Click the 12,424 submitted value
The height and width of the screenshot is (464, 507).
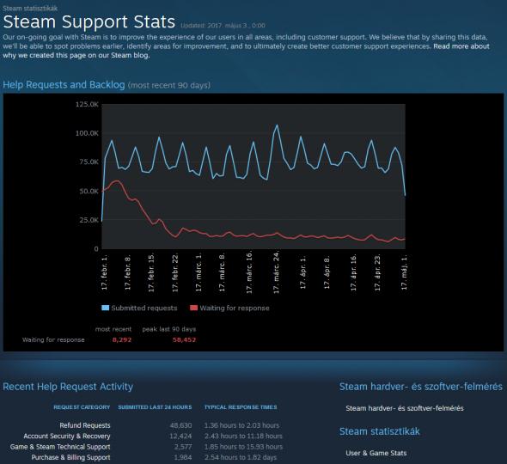[180, 436]
